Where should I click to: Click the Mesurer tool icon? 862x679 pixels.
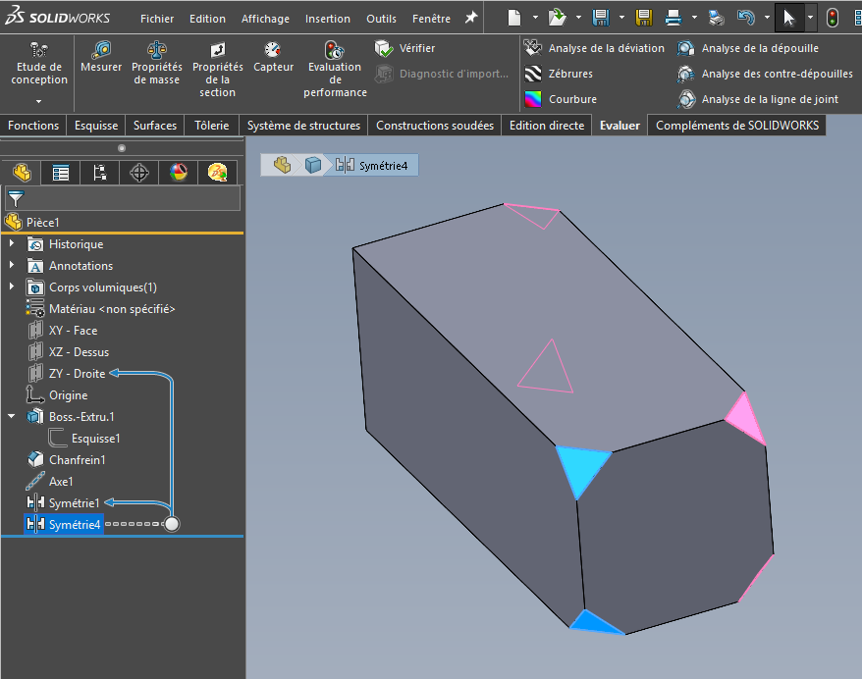point(101,50)
